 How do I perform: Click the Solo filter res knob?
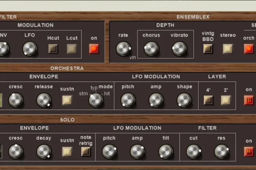coord(221,151)
